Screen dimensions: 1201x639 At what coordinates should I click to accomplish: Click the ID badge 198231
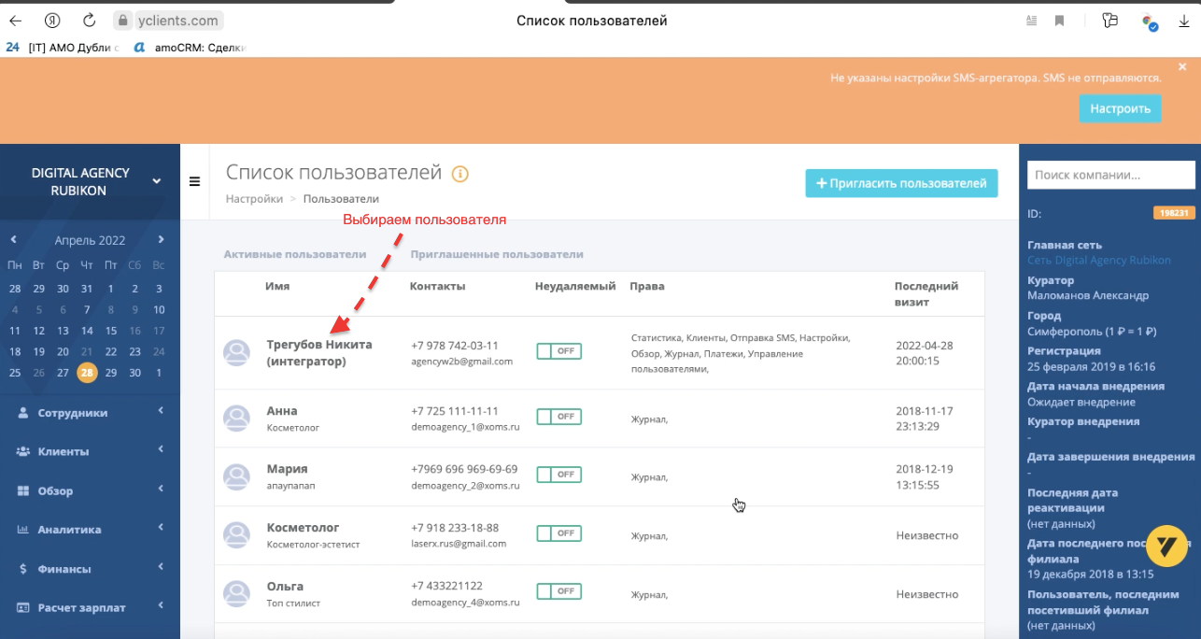(x=1174, y=213)
